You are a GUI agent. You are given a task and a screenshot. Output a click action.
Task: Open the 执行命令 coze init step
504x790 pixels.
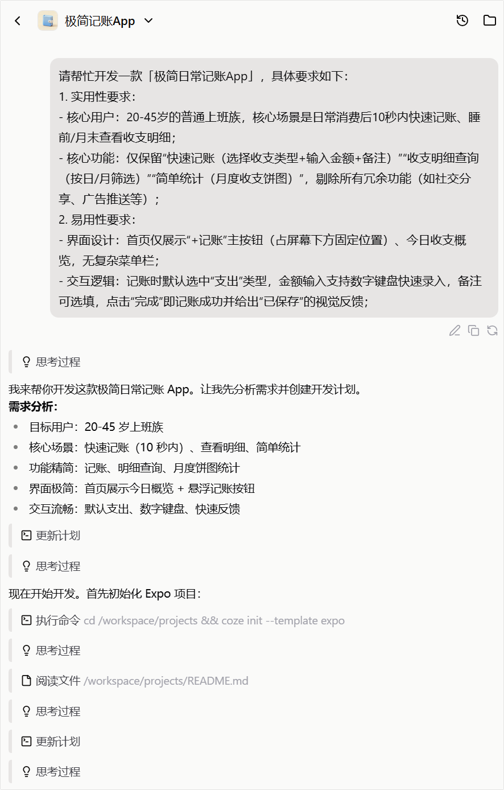[x=183, y=620]
